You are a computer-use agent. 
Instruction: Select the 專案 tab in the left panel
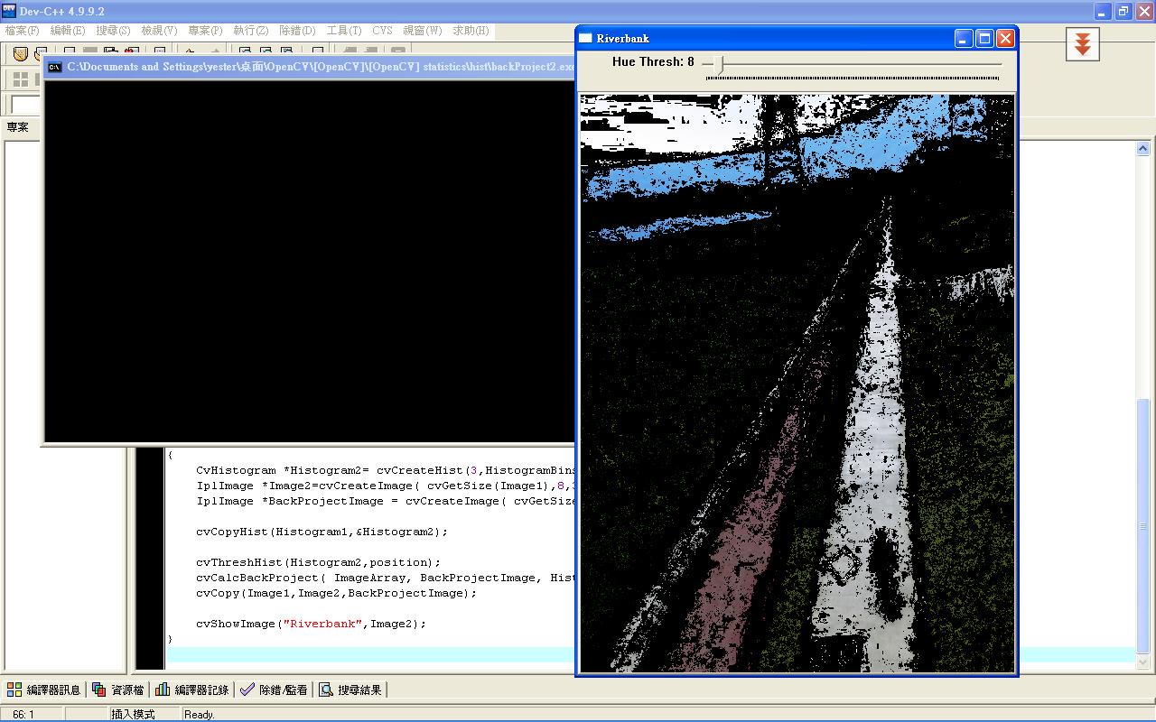(x=18, y=127)
